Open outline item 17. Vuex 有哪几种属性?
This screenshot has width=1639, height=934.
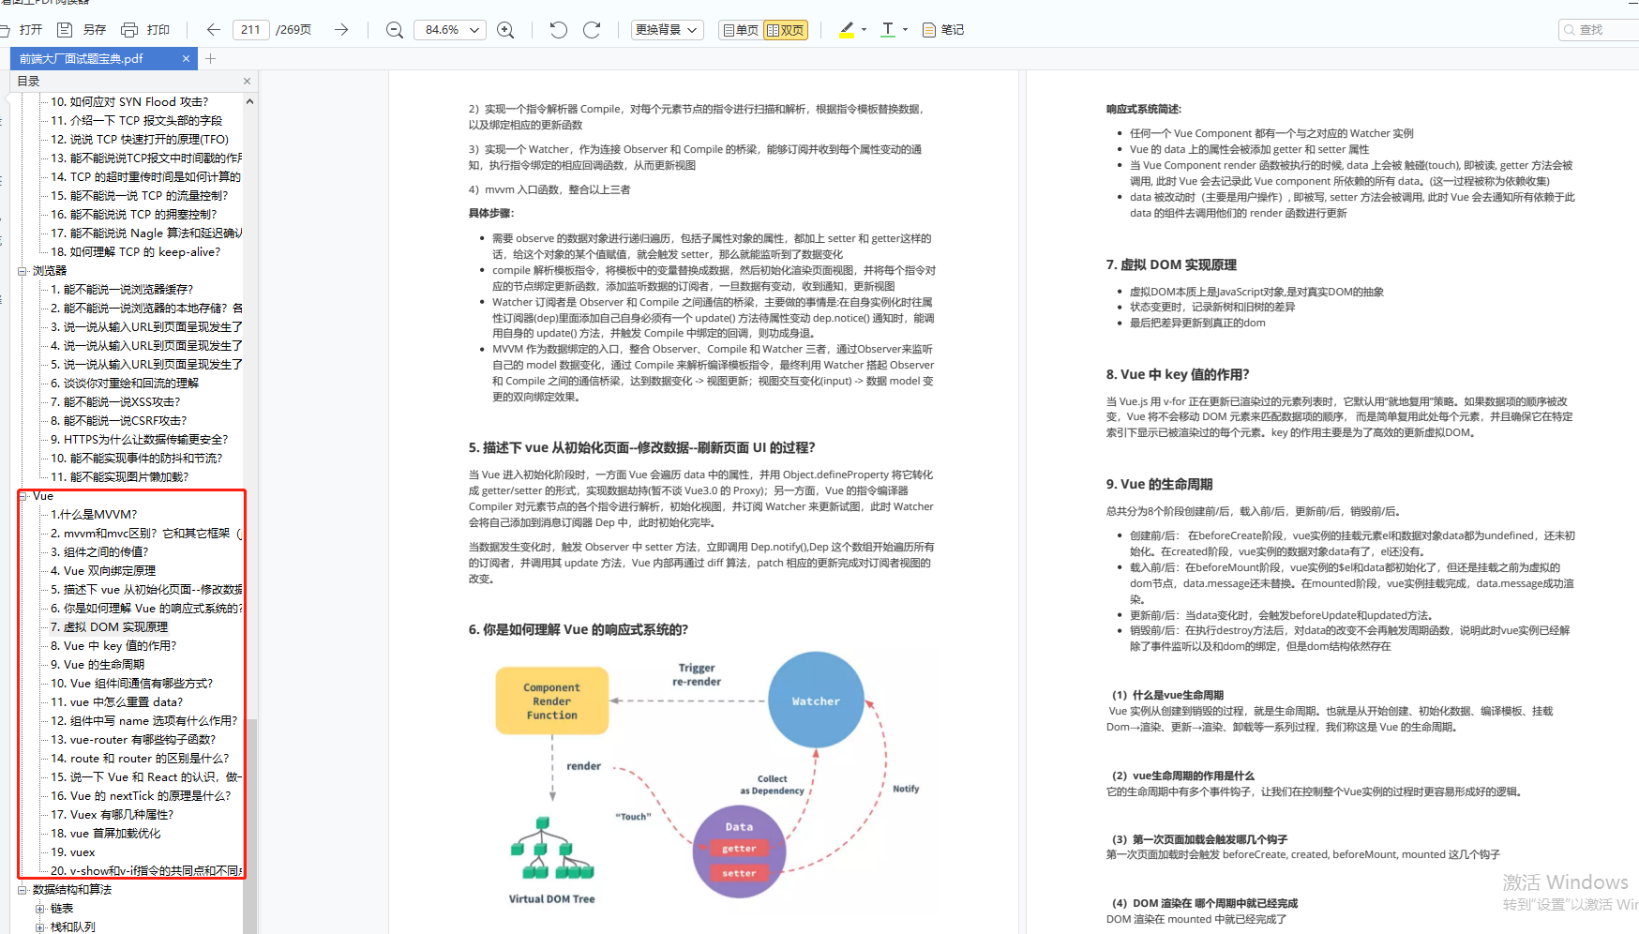click(x=113, y=815)
